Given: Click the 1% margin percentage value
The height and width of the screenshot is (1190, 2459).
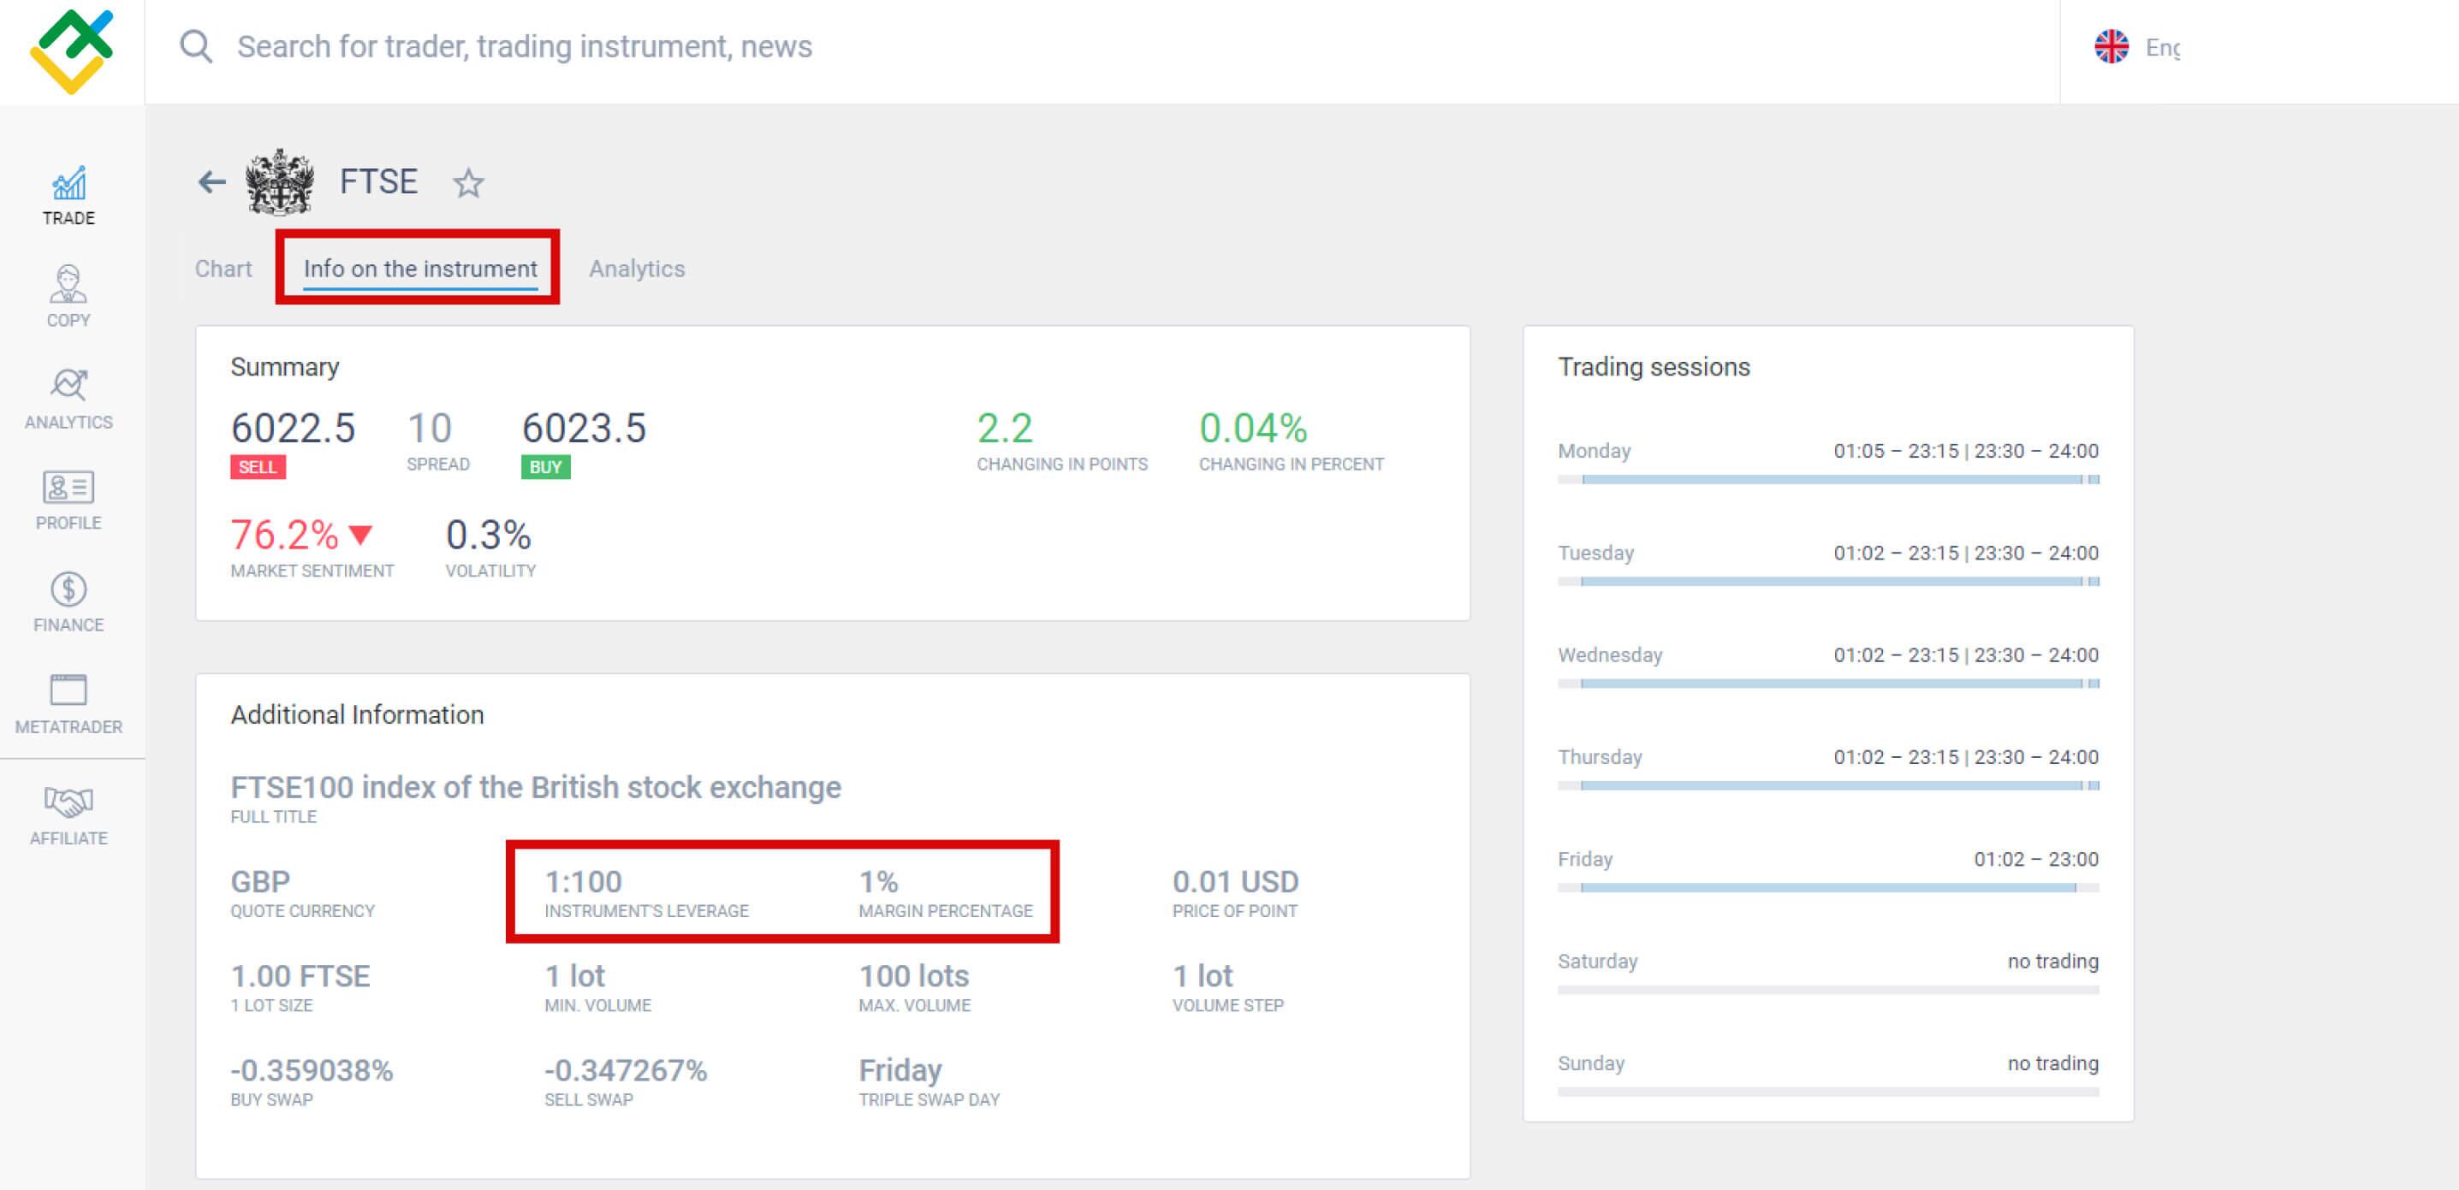Looking at the screenshot, I should [x=878, y=882].
